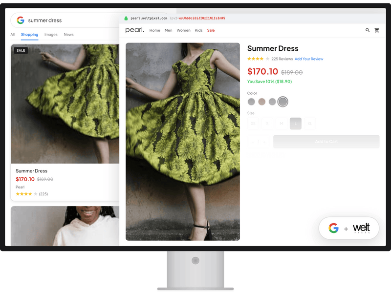
Task: Select size XS for the dress
Action: (253, 124)
